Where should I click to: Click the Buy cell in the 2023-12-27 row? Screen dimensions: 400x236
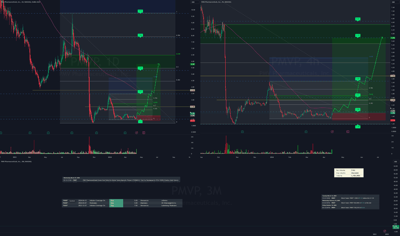click(x=116, y=206)
